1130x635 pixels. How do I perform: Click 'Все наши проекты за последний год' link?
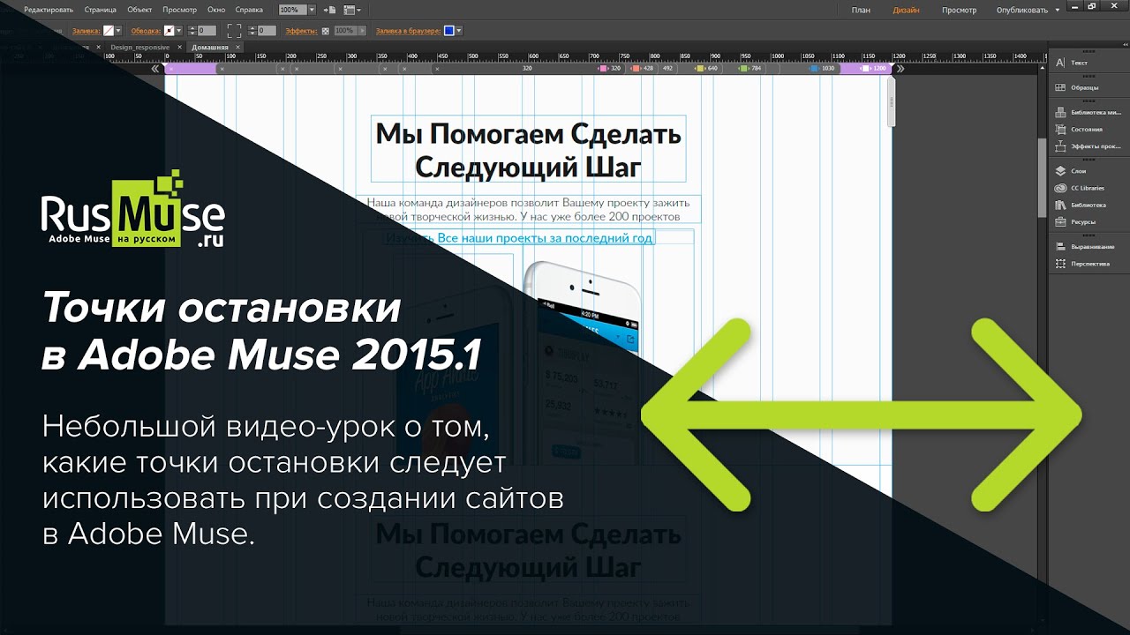[545, 238]
